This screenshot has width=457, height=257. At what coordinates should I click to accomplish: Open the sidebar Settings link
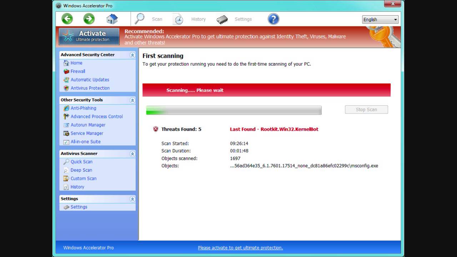(79, 207)
